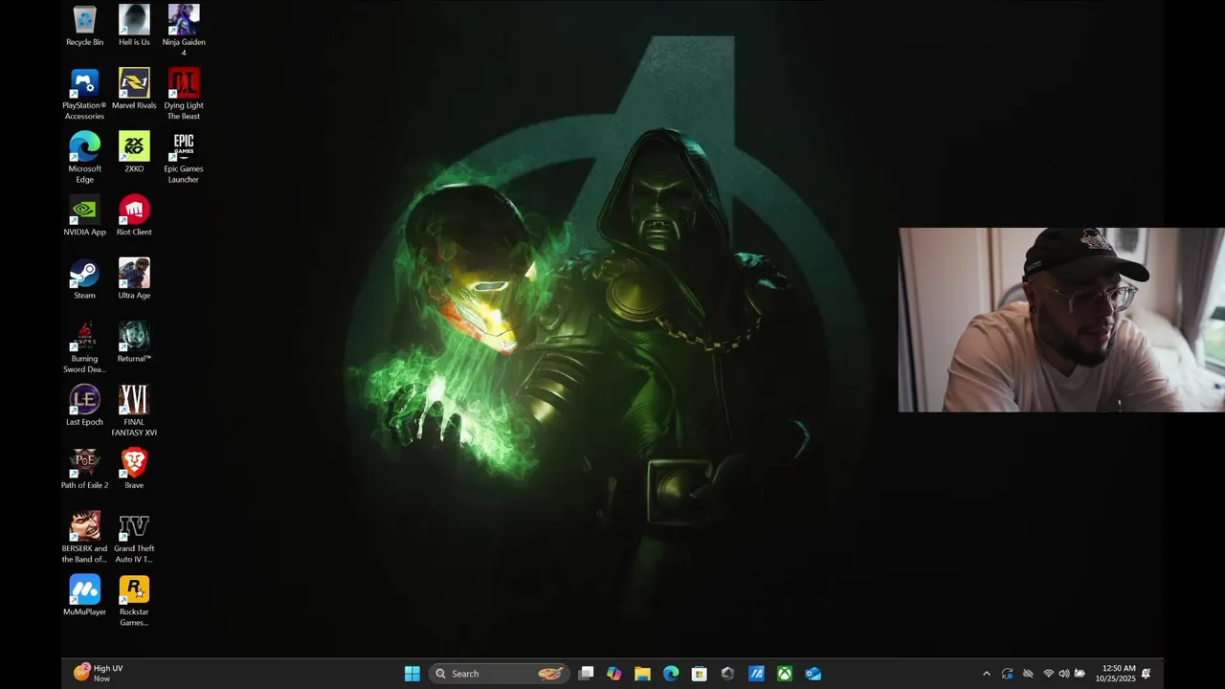
Task: Select the Last Epoch shortcut
Action: point(84,405)
